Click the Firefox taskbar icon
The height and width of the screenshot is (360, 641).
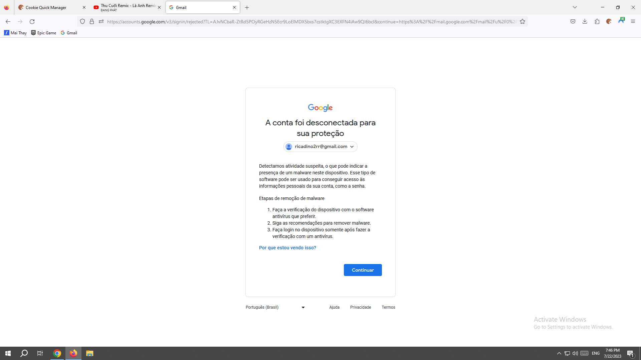pos(73,353)
